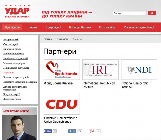Open Команда Кличка in navigation bar

tap(80, 27)
